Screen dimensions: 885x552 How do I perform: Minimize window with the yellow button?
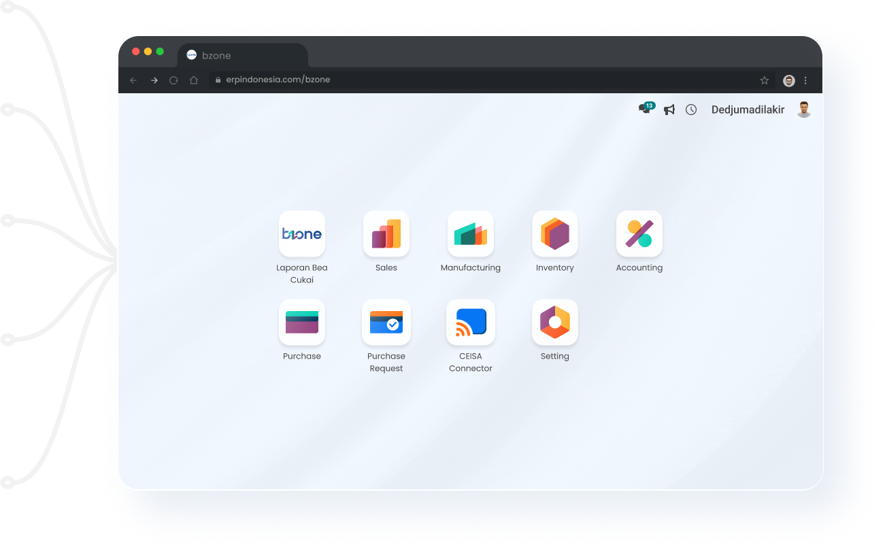click(x=148, y=51)
